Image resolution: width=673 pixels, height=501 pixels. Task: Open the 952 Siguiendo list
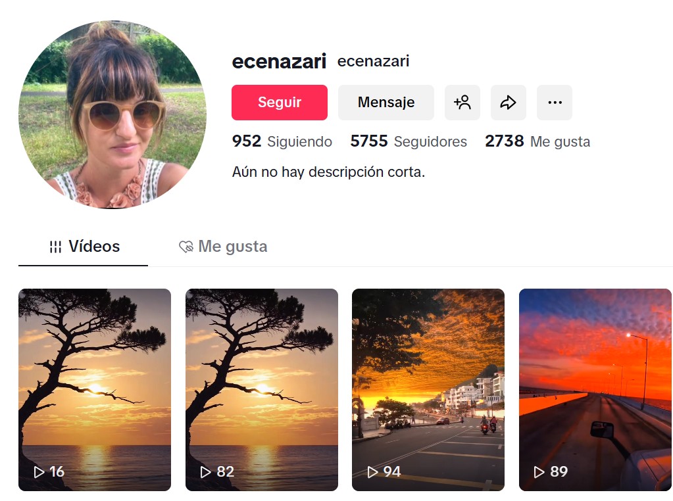(282, 141)
